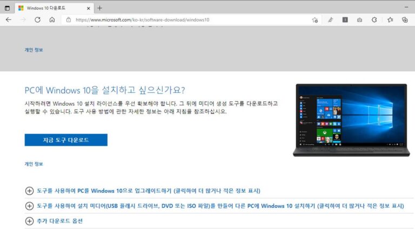Open the dark square extension icon
The height and width of the screenshot is (244, 415).
(345, 19)
